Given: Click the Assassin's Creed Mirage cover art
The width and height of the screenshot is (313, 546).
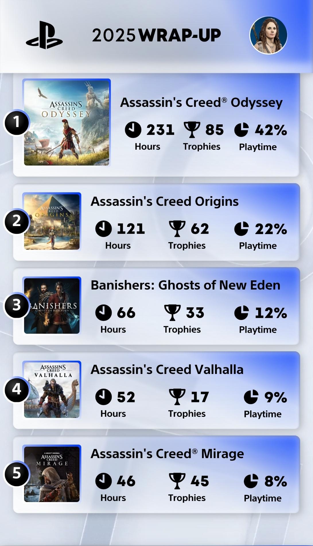Looking at the screenshot, I should tap(52, 474).
